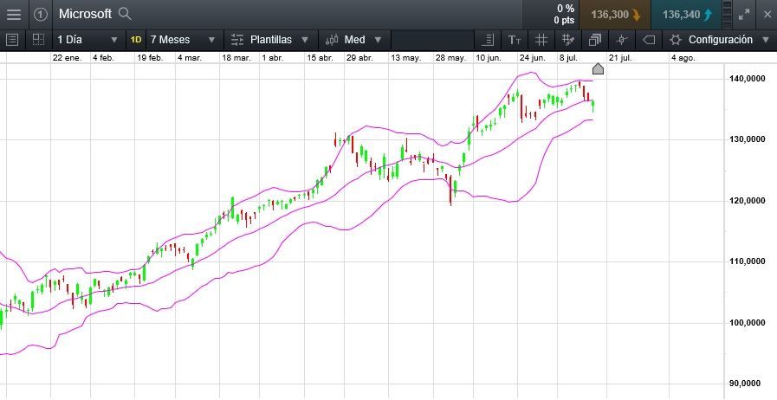The height and width of the screenshot is (400, 777).
Task: Click the buy price 136,340 button
Action: pos(687,15)
